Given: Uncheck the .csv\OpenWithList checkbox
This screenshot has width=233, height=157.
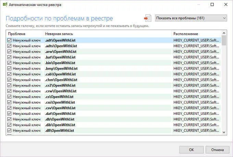Looking at the screenshot, I should [x=9, y=108].
